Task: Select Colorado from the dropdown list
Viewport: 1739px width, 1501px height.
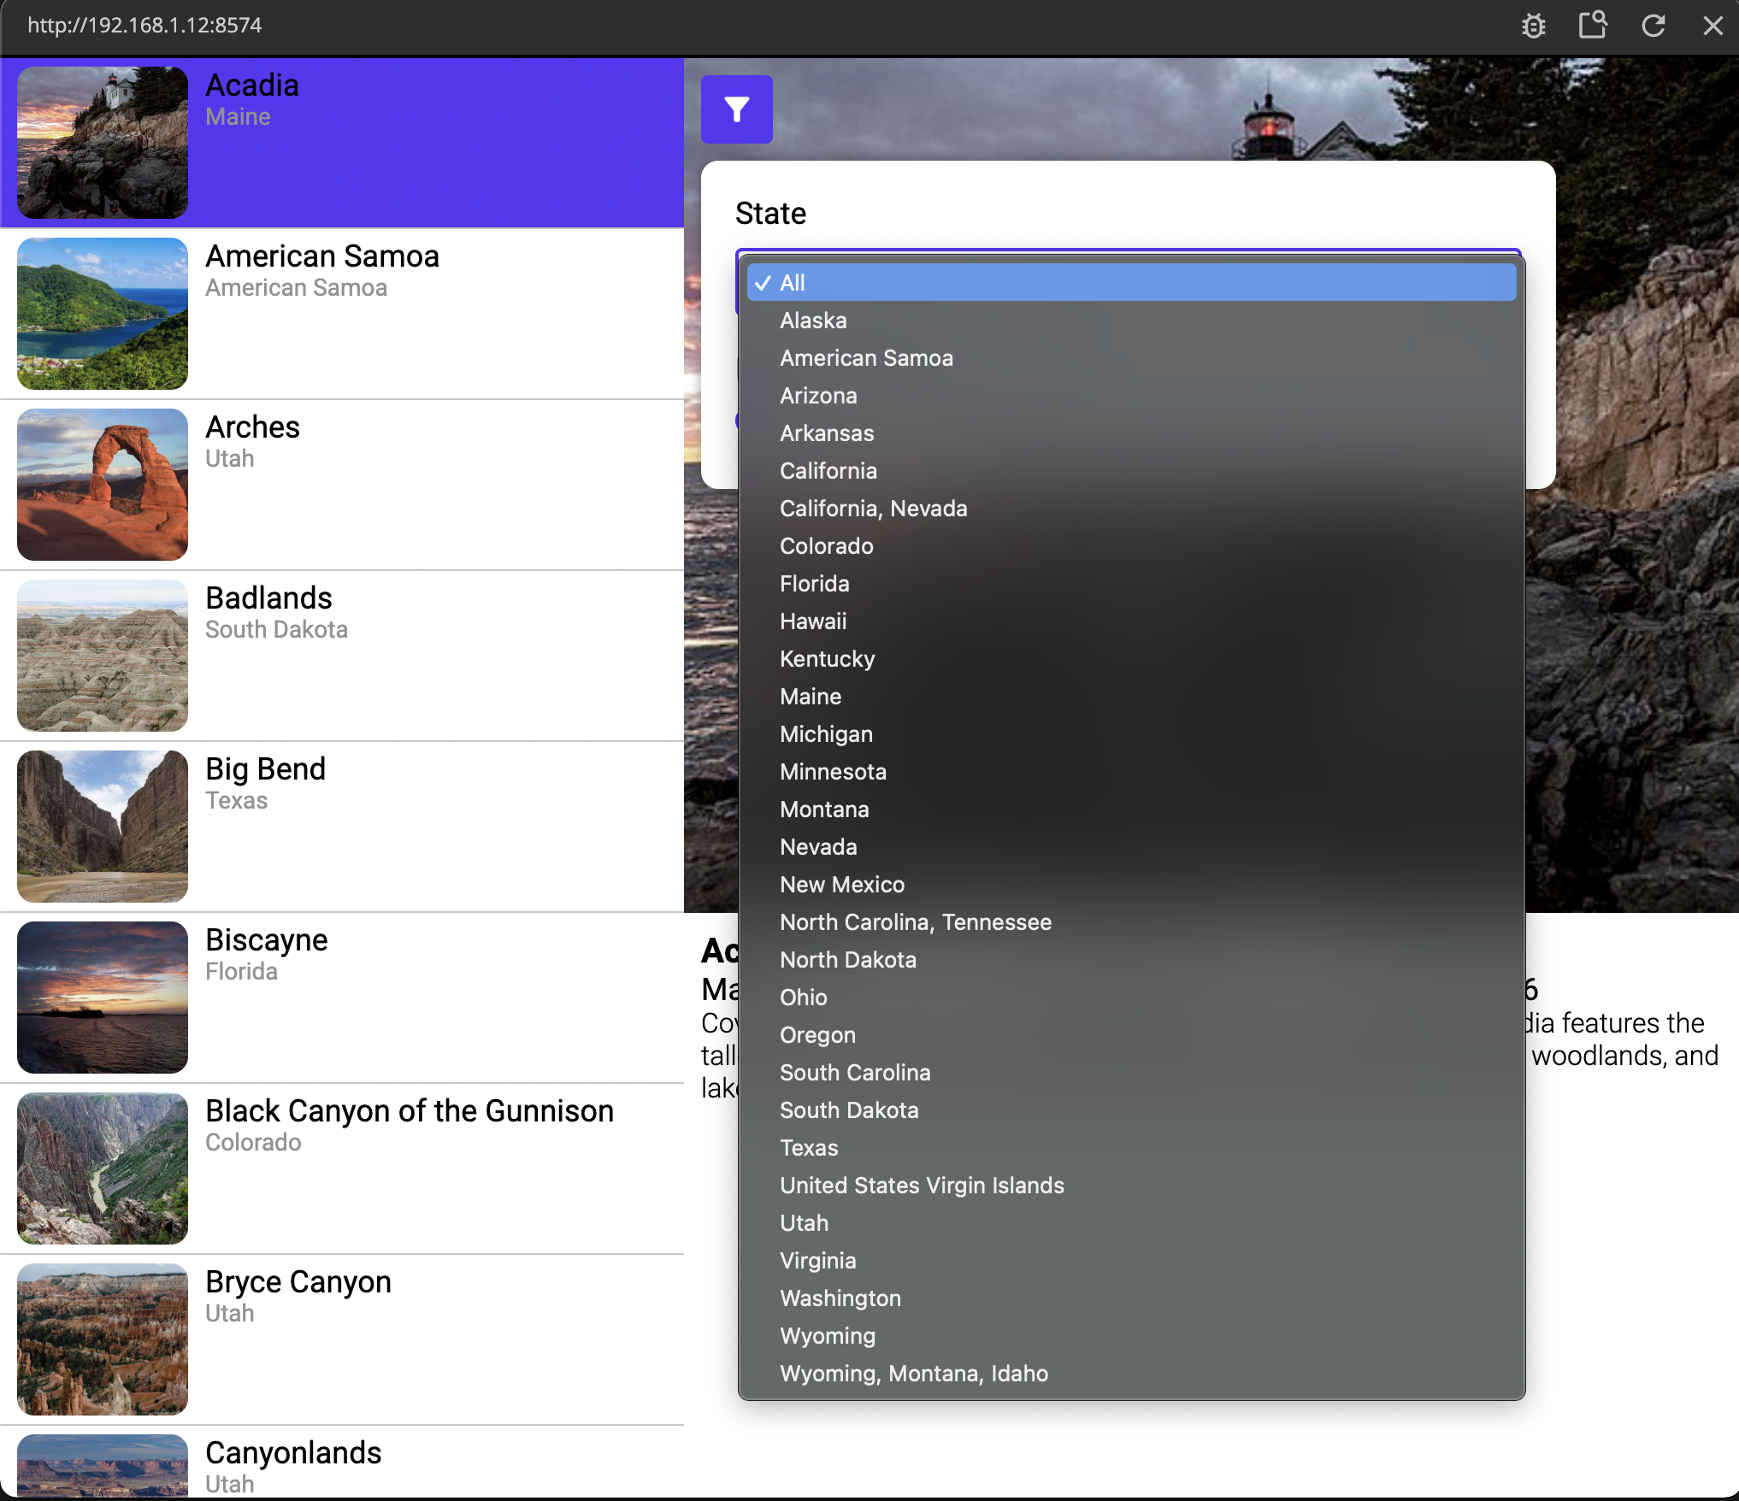Action: click(x=1131, y=546)
